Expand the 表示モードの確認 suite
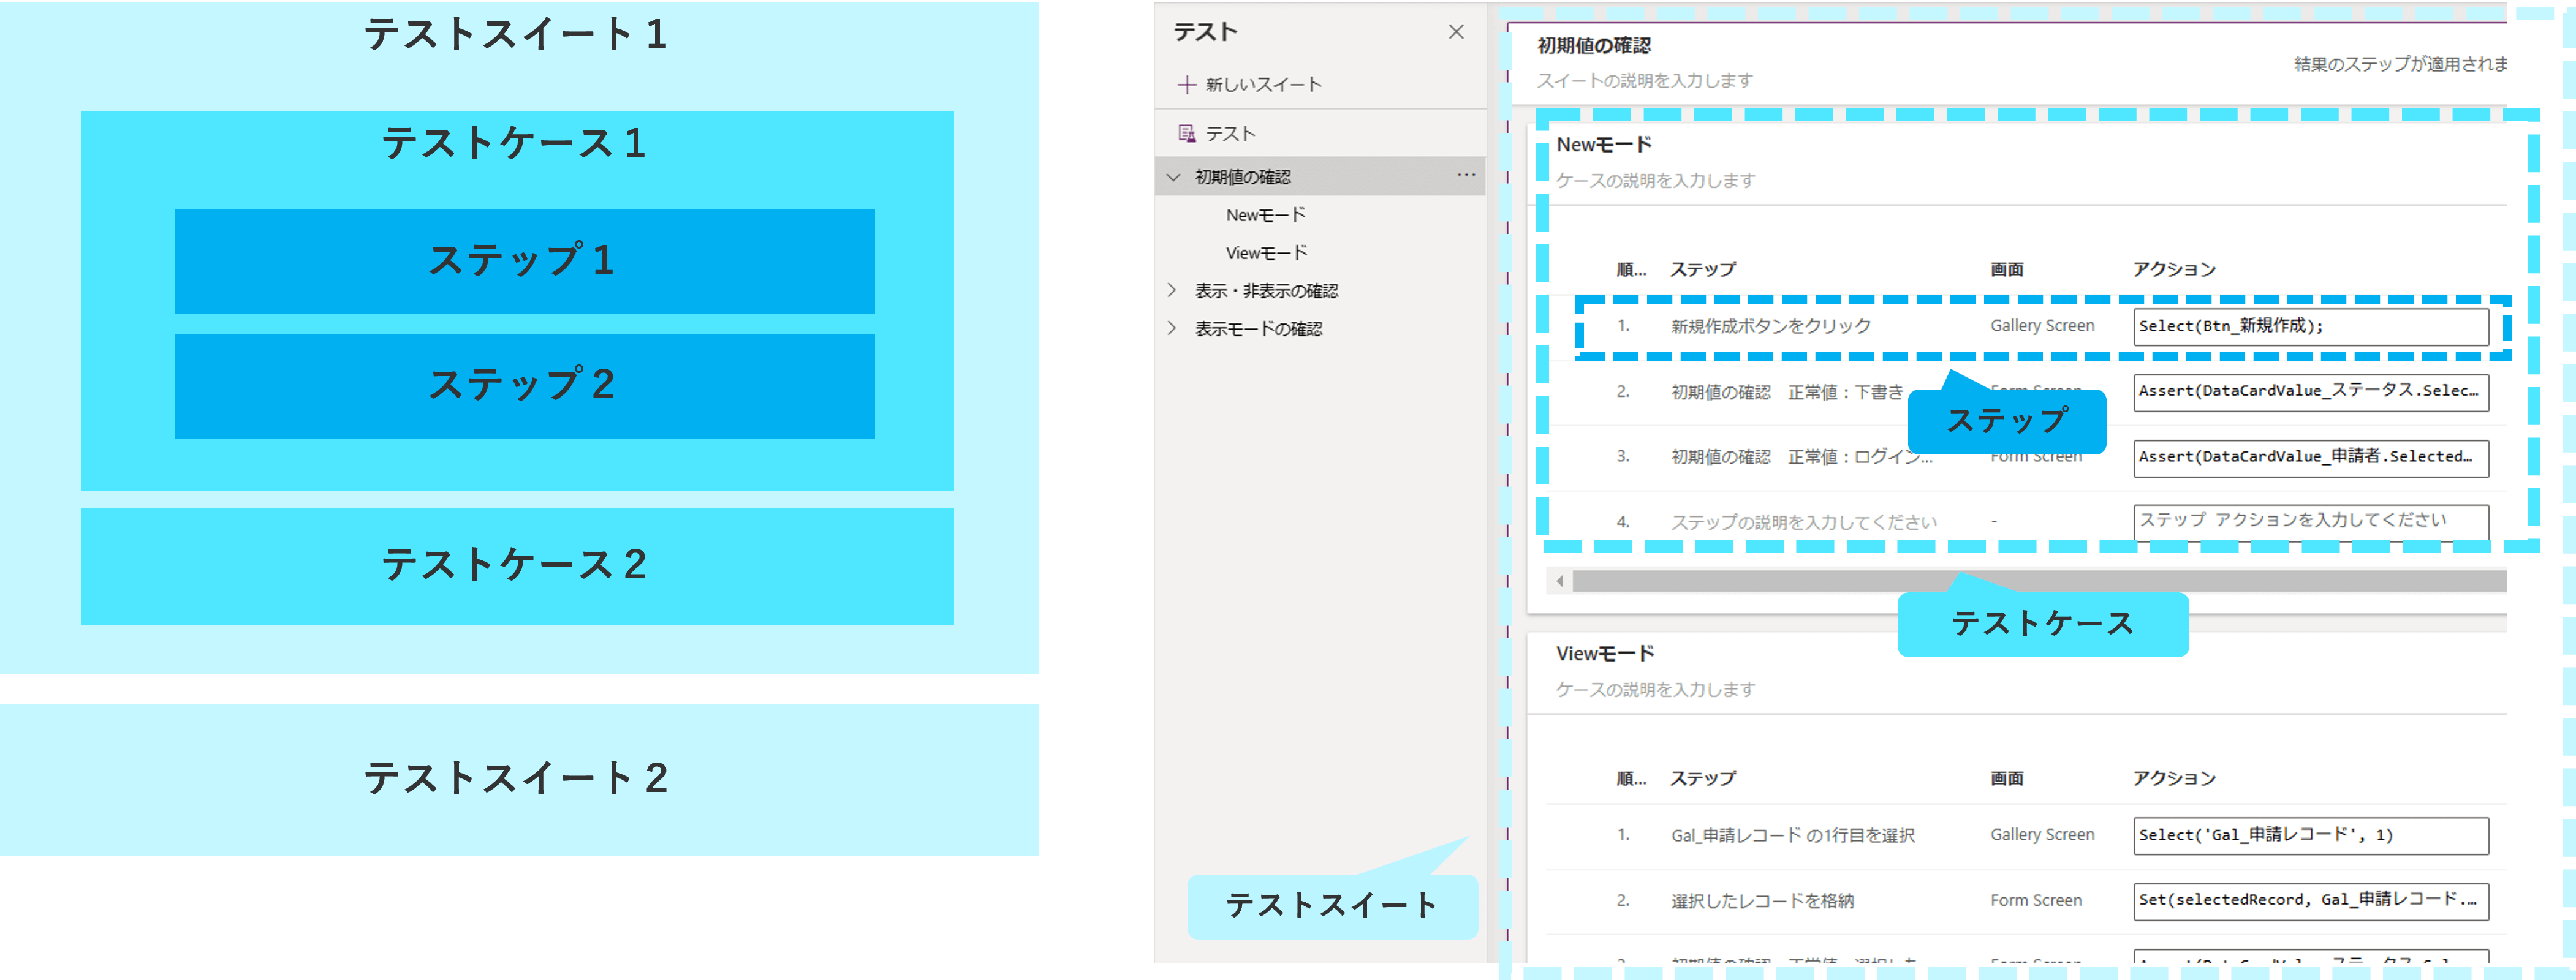Viewport: 2576px width, 980px height. [x=1172, y=328]
